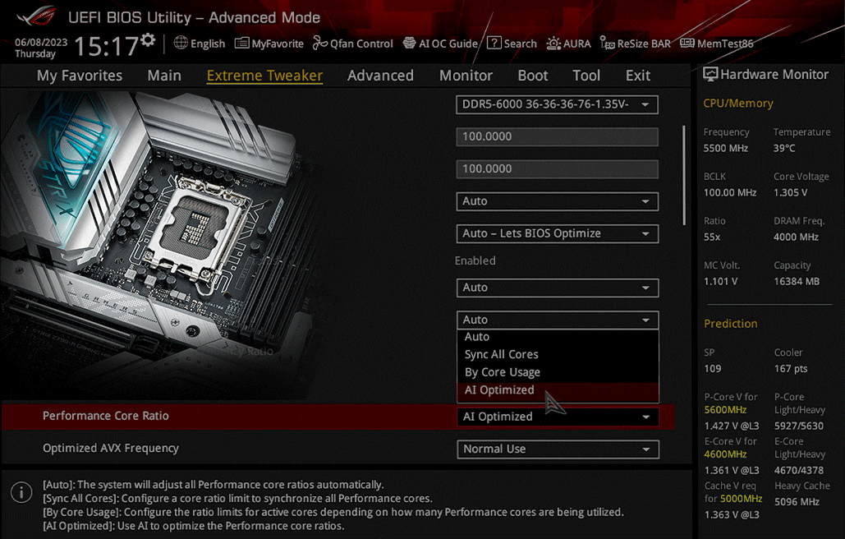Screen dimensions: 845x539
Task: Click the cooler score '167 pts'
Action: [x=791, y=369]
